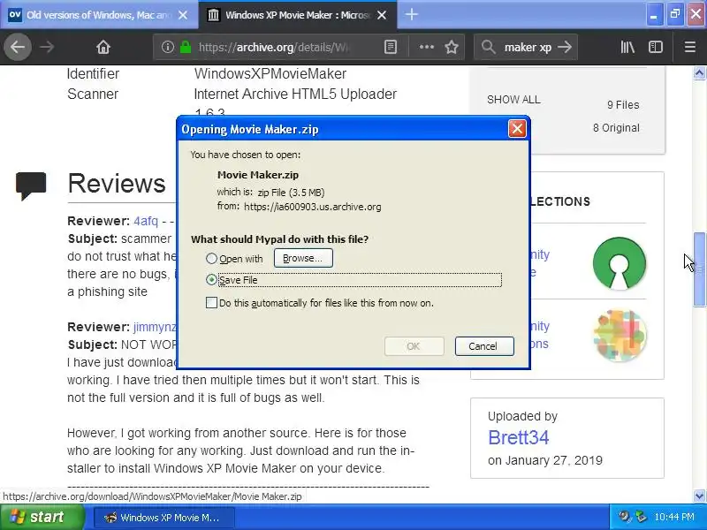Viewport: 707px width, 530px height.
Task: Toggle the sidebar panel icon
Action: [x=656, y=47]
